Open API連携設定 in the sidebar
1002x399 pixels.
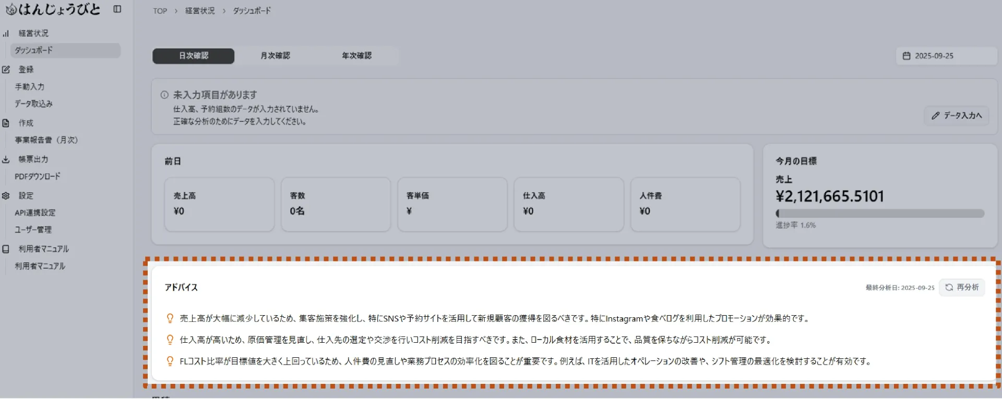[x=35, y=213]
